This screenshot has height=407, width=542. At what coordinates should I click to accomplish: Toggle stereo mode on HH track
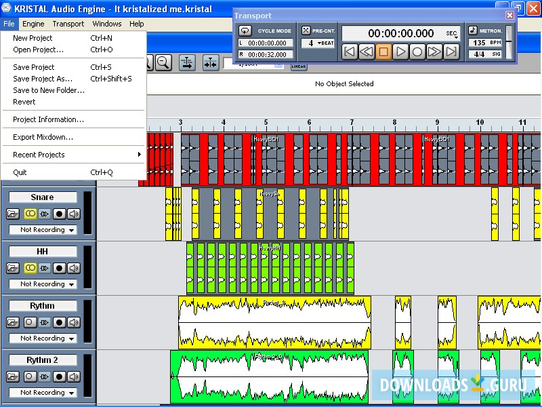coord(29,268)
